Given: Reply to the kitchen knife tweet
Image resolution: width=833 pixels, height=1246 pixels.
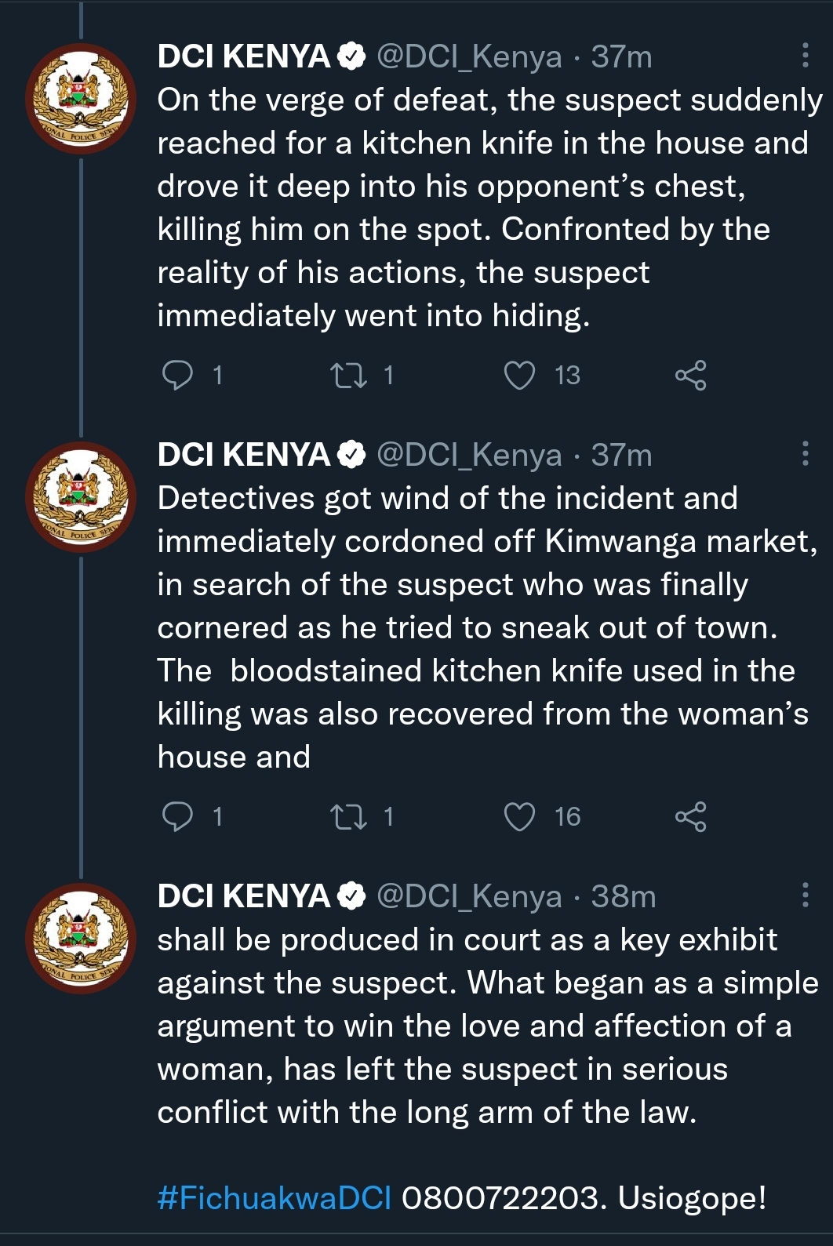Looking at the screenshot, I should 177,376.
